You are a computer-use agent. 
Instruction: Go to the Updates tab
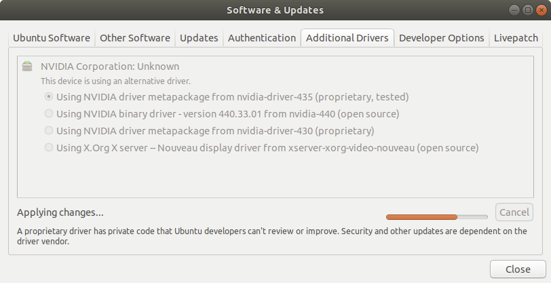[x=199, y=38]
